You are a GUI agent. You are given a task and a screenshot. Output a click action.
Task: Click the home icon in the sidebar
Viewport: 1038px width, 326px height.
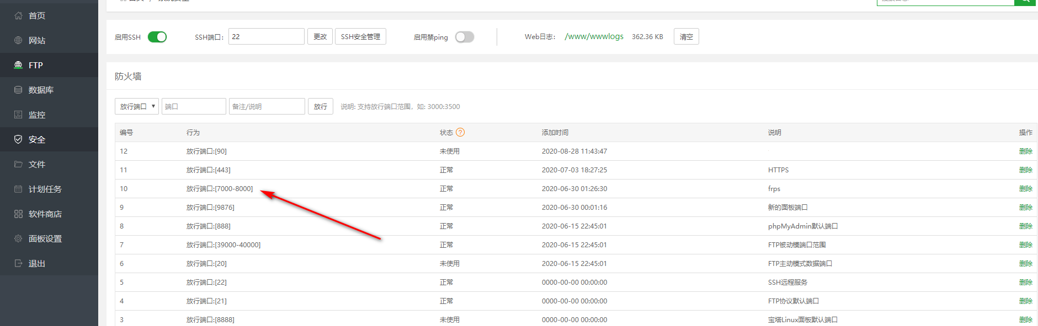tap(18, 15)
